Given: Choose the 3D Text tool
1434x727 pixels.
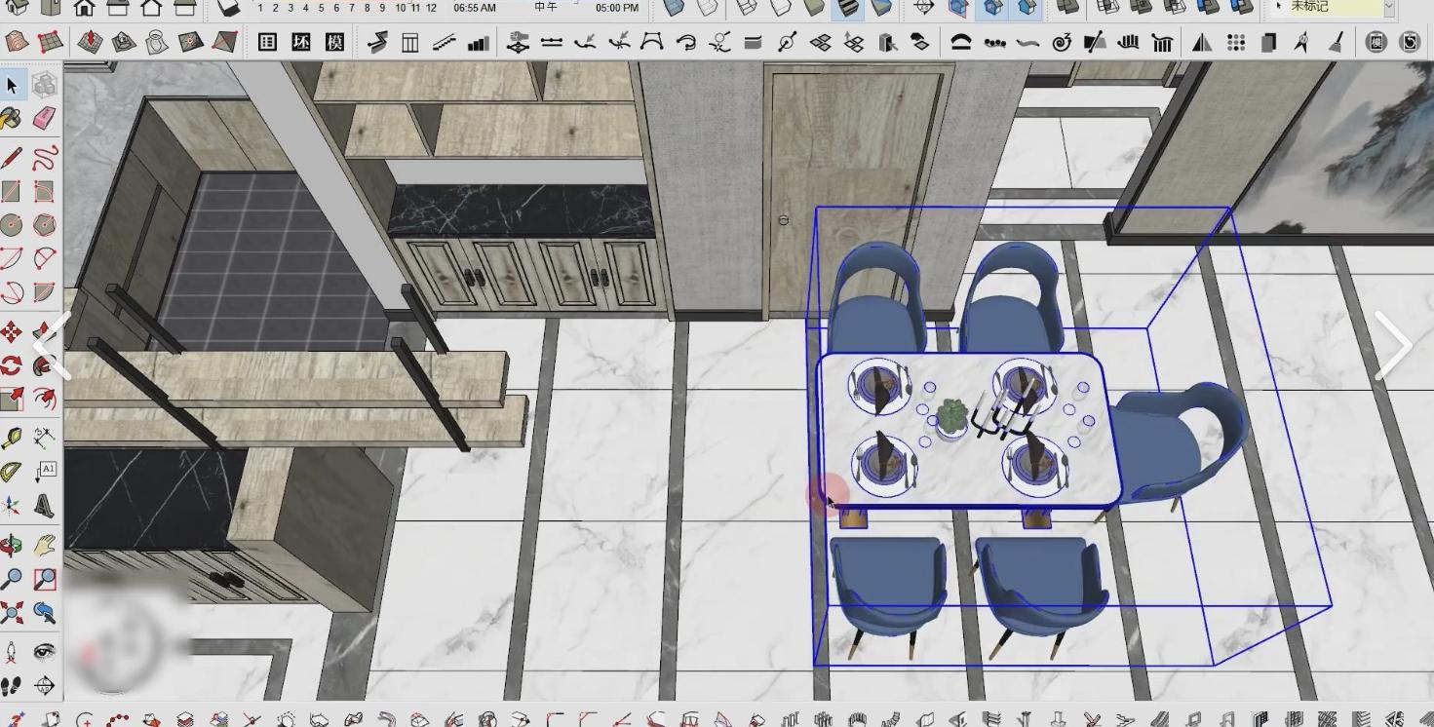Looking at the screenshot, I should point(44,506).
